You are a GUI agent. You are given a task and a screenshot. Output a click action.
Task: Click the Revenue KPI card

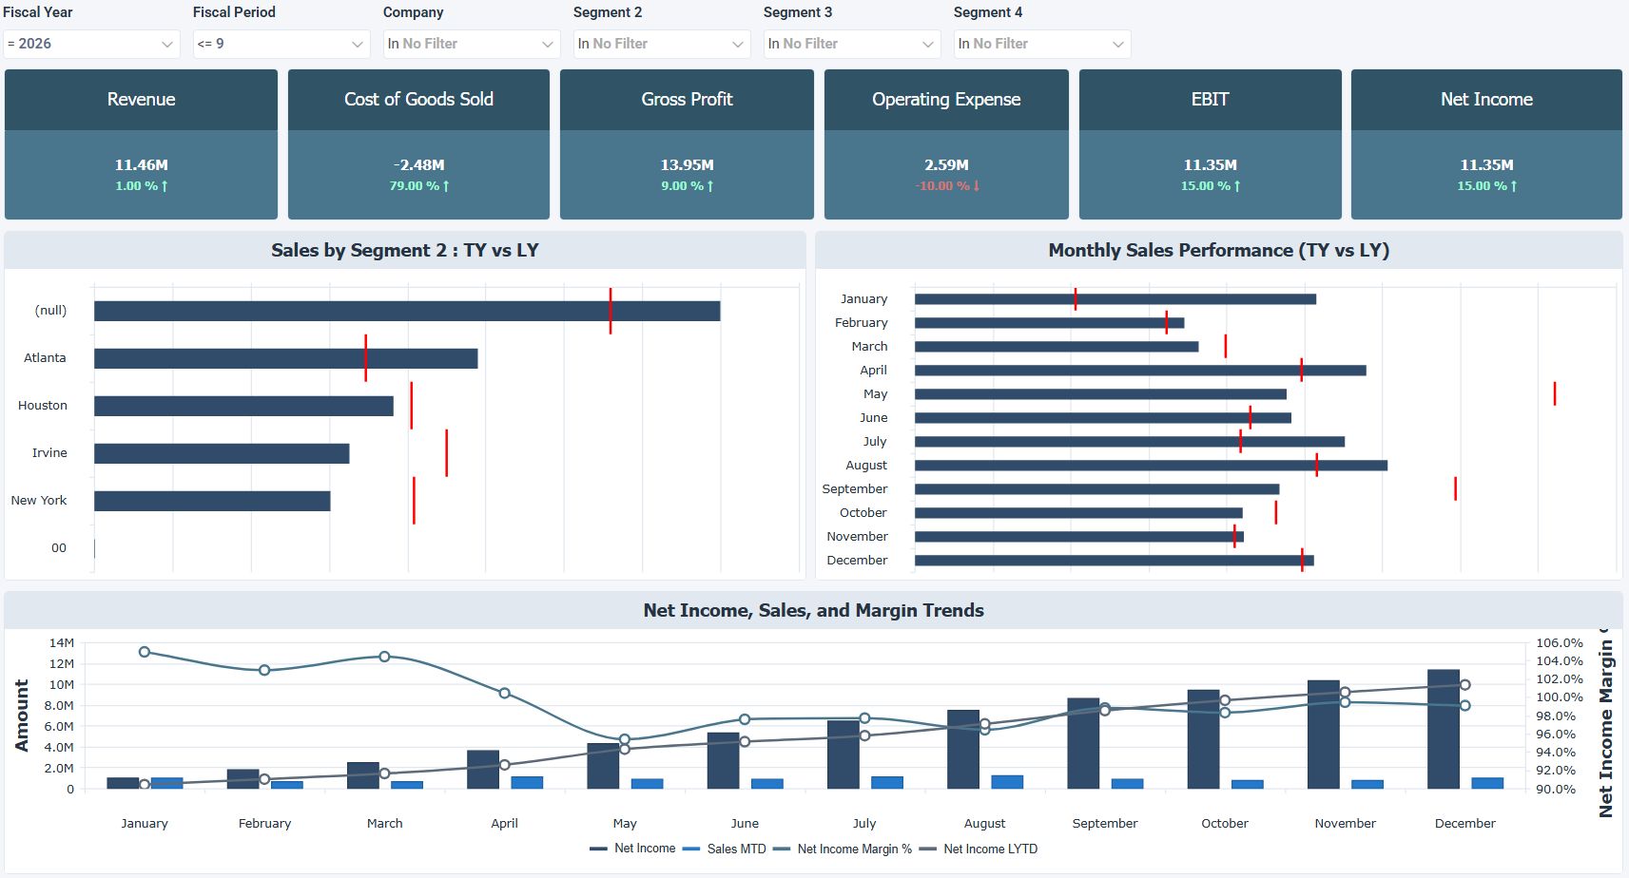point(141,144)
